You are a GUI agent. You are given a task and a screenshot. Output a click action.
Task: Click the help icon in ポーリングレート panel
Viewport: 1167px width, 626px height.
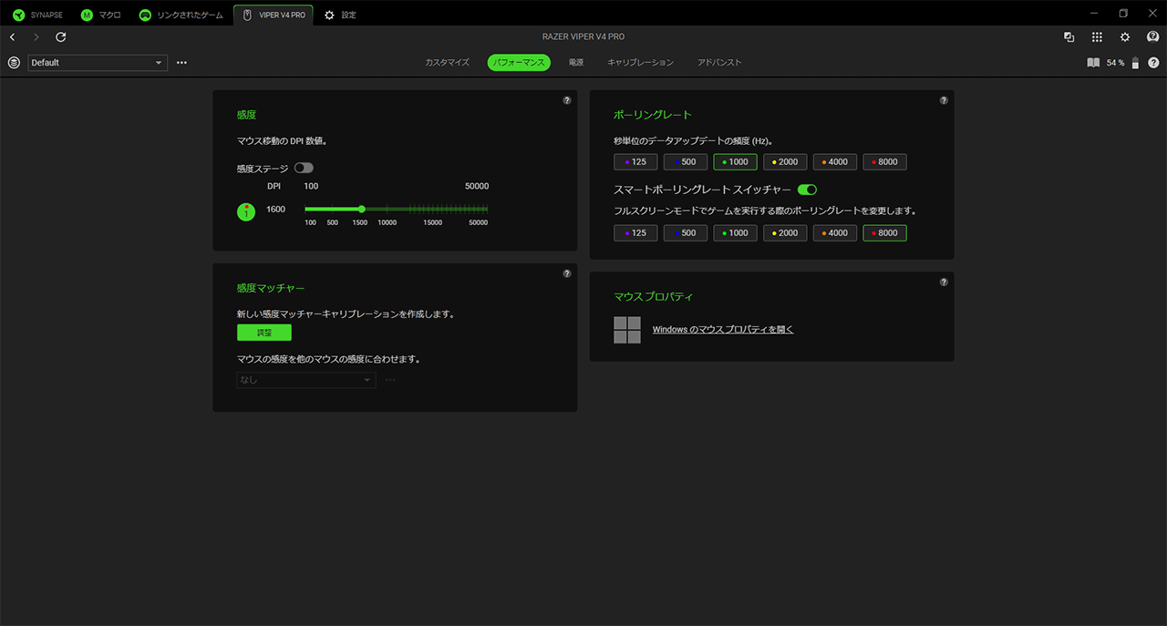(x=944, y=100)
